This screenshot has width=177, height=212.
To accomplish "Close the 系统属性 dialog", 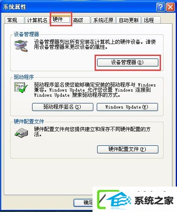I will click(x=170, y=7).
